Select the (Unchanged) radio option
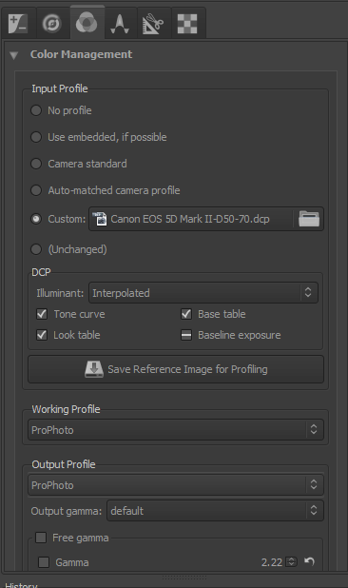The image size is (348, 588). tap(36, 249)
